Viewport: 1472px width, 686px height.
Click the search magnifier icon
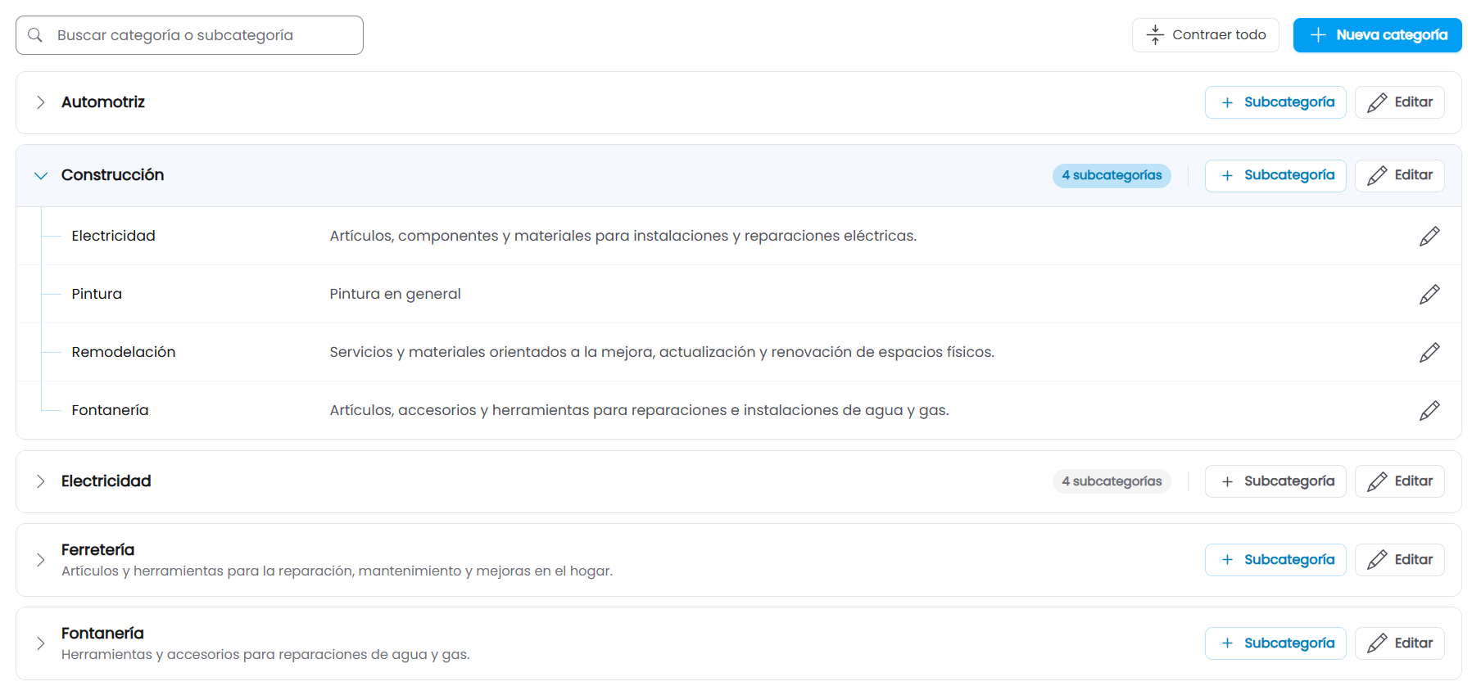(x=35, y=35)
